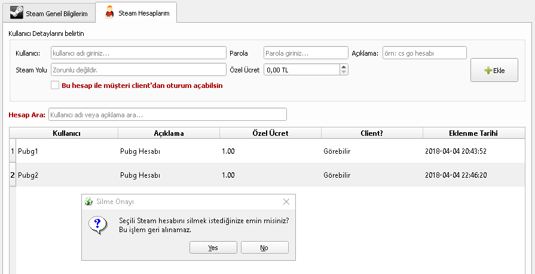Focus the Kullanıcı username input field
This screenshot has height=274, width=535.
pos(138,53)
